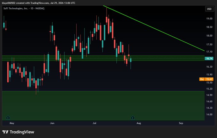Click the Jun label on time axis

(52, 123)
